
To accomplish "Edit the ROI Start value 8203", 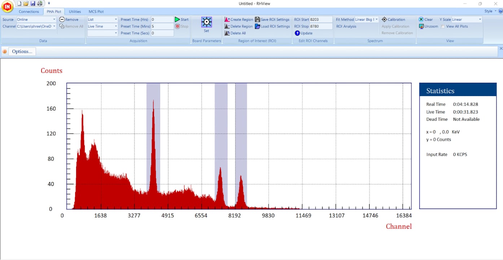I will pyautogui.click(x=321, y=19).
